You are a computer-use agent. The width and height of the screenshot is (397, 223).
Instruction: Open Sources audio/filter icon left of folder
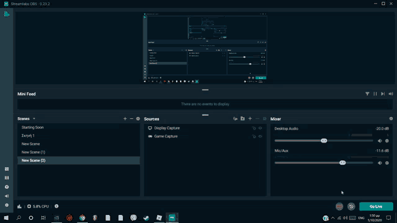tap(235, 118)
